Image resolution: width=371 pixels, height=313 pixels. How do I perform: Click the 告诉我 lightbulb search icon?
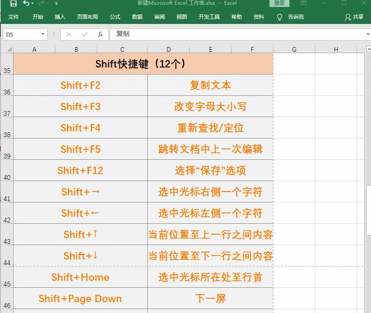pos(279,17)
